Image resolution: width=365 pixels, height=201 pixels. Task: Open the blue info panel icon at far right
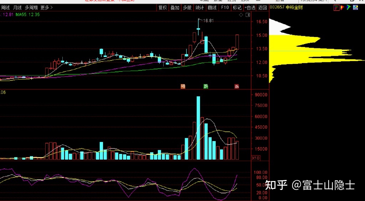(355, 8)
